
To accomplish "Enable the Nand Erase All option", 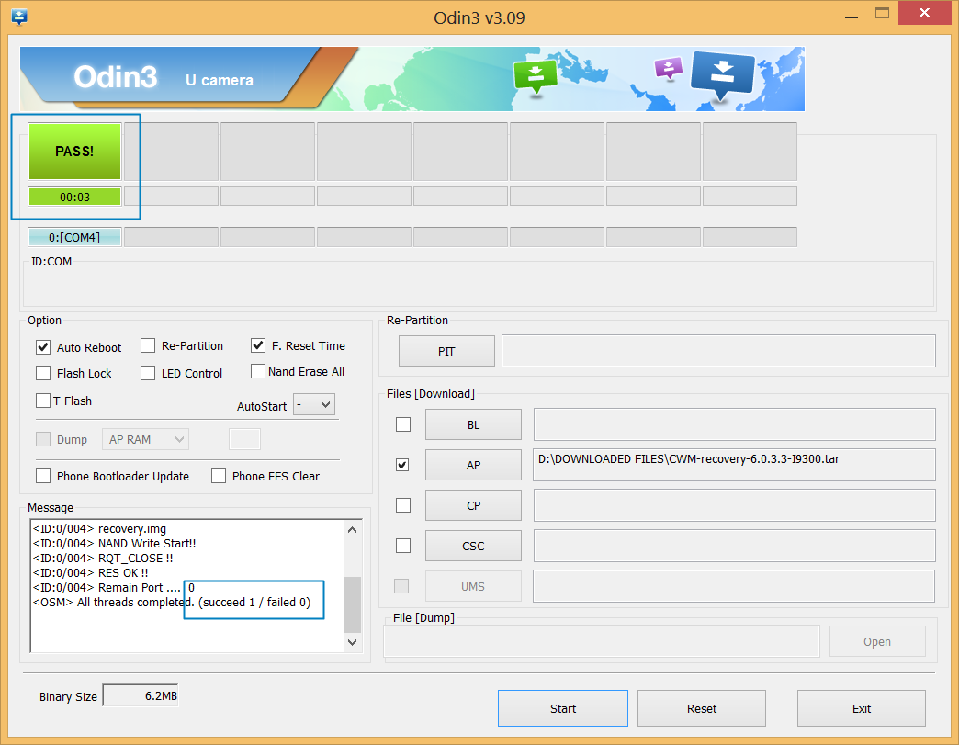I will point(258,371).
